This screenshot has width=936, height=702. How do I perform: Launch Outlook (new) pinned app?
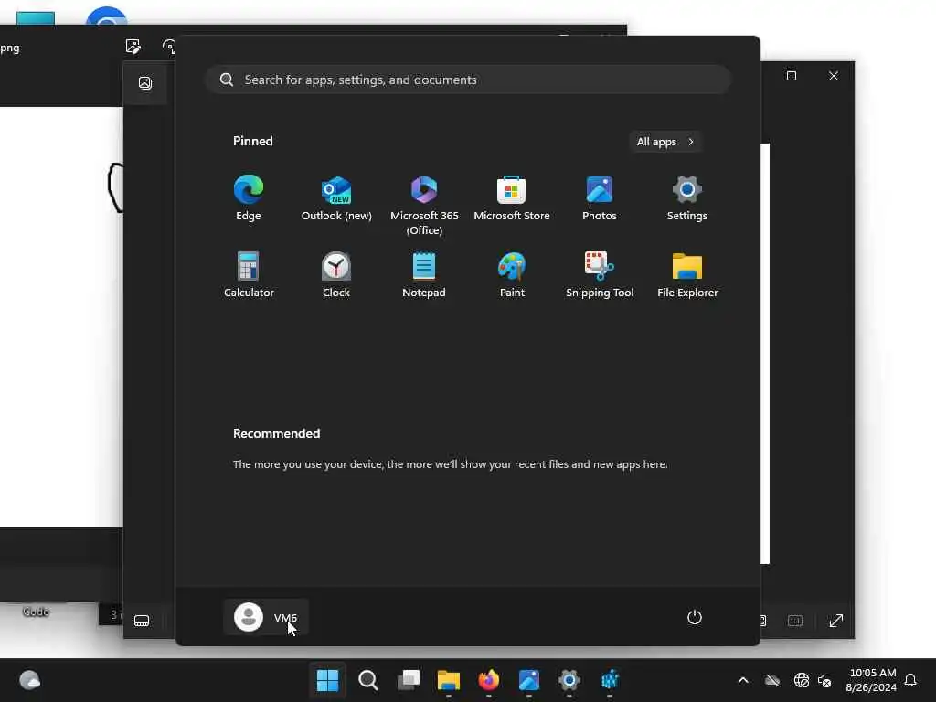[x=336, y=198]
